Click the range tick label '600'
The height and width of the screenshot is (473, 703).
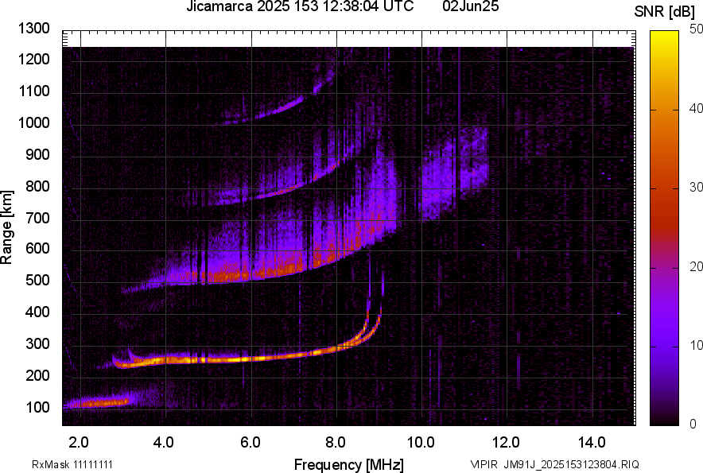[x=37, y=248]
